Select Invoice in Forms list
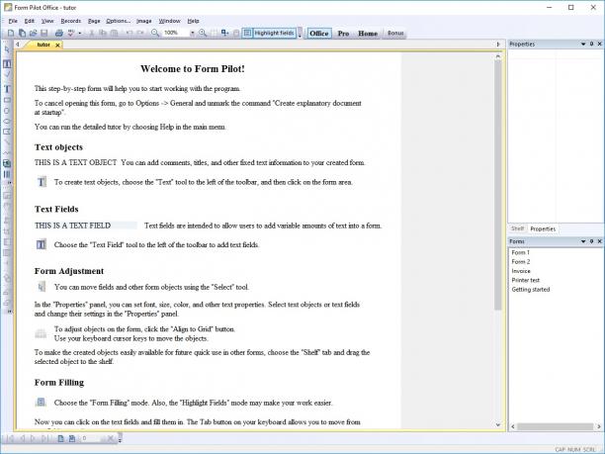605x454 pixels. (521, 271)
